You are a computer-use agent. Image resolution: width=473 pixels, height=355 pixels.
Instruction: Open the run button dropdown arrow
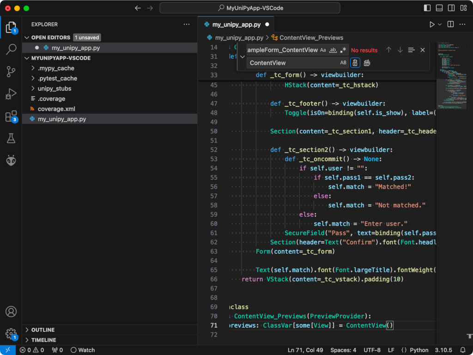(440, 24)
